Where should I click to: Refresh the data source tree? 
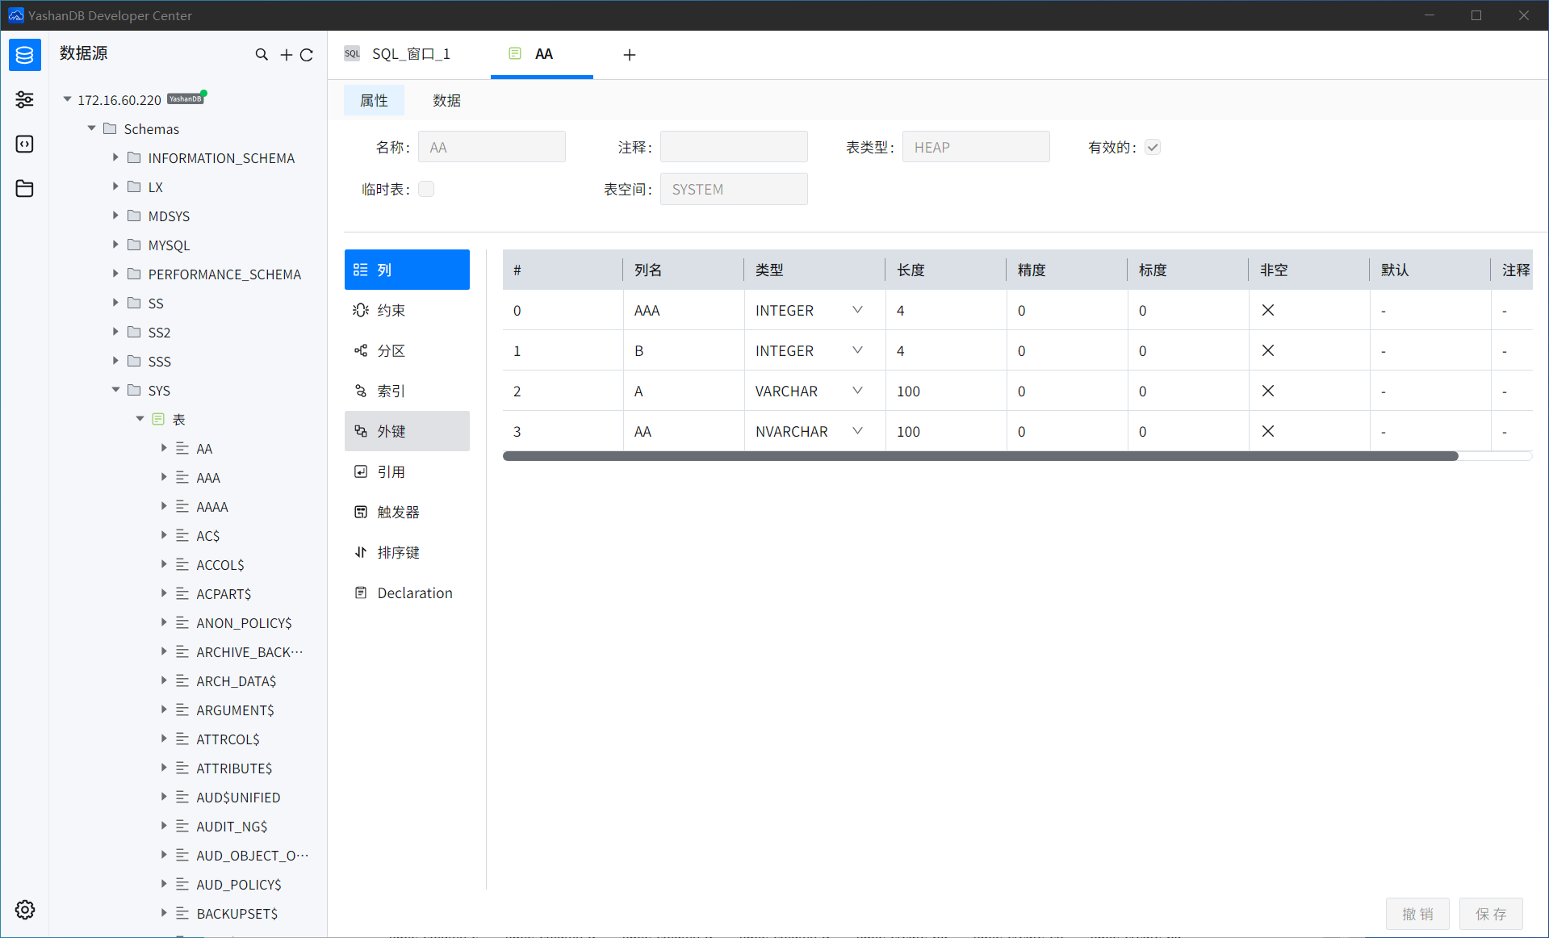point(307,55)
